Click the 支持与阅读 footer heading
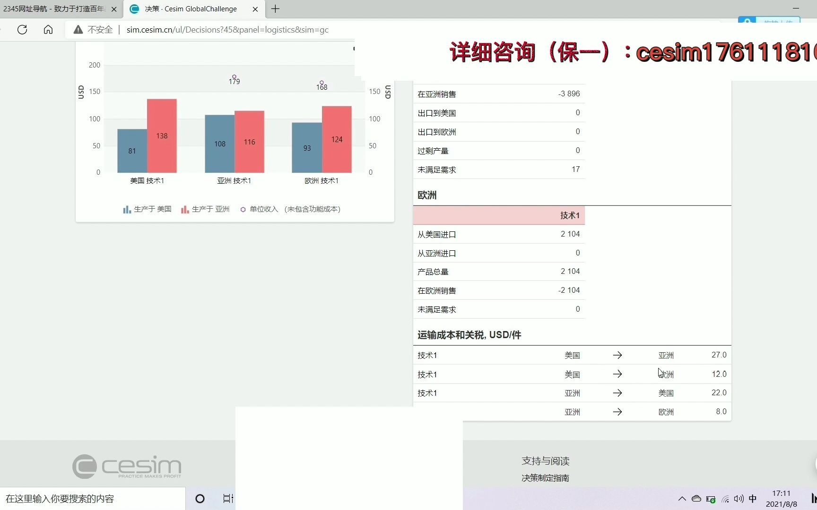817x510 pixels. pyautogui.click(x=545, y=461)
